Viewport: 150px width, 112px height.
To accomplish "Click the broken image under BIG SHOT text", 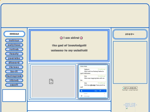I will click(x=130, y=110).
